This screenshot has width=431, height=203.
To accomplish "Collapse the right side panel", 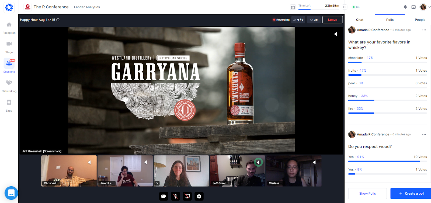I will (x=345, y=7).
